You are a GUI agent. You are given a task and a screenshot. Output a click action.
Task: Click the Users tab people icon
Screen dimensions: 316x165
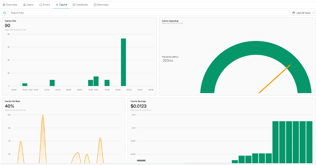[24, 5]
